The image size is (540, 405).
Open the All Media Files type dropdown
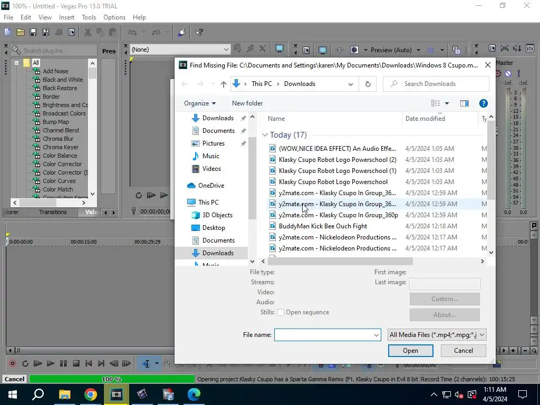[437, 335]
